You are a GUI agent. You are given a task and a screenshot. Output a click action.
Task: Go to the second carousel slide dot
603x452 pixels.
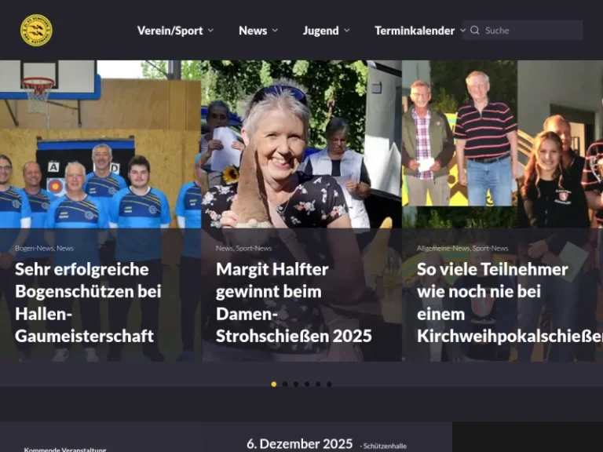(x=284, y=385)
